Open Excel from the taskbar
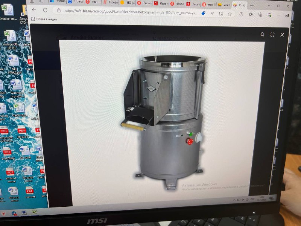The width and height of the screenshot is (301, 226). [35, 212]
